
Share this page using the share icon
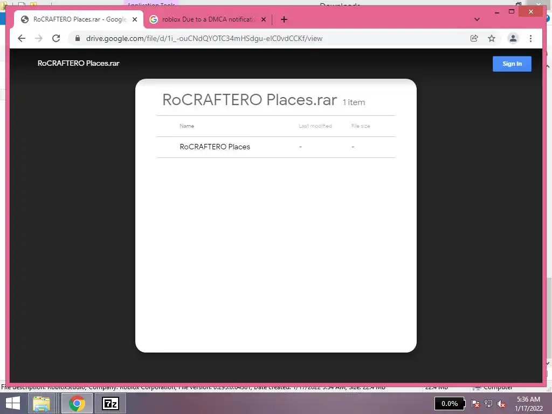pyautogui.click(x=474, y=38)
